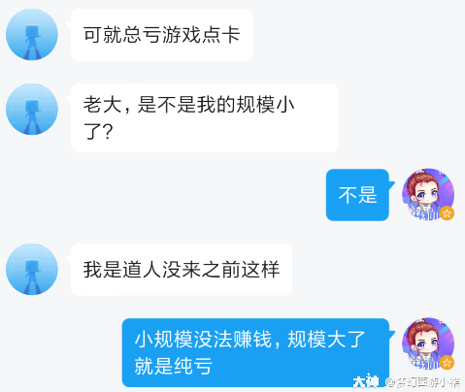Click the "游戏点卡" words in first message
This screenshot has height=392, width=465.
coord(201,34)
